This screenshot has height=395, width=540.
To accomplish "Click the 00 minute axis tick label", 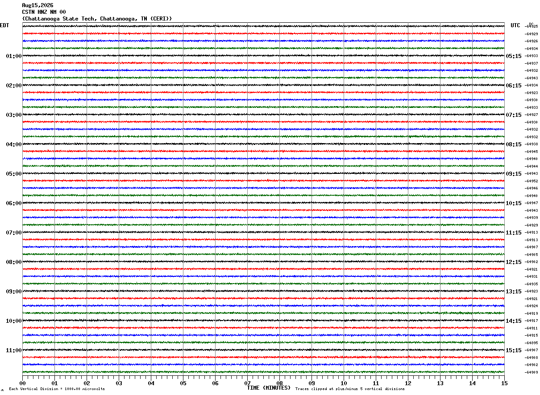I will click(x=22, y=383).
